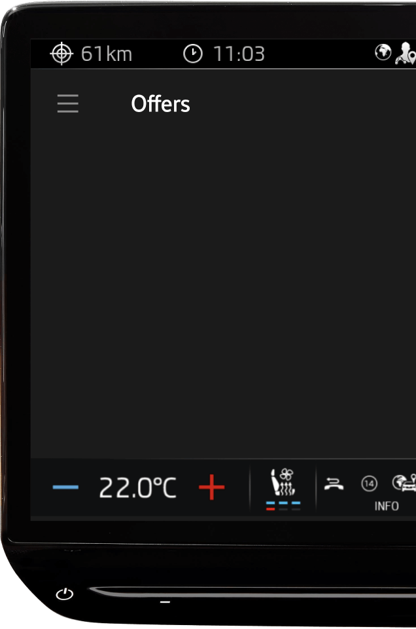The height and width of the screenshot is (629, 416).
Task: Select the user location profile icon
Action: pos(406,53)
